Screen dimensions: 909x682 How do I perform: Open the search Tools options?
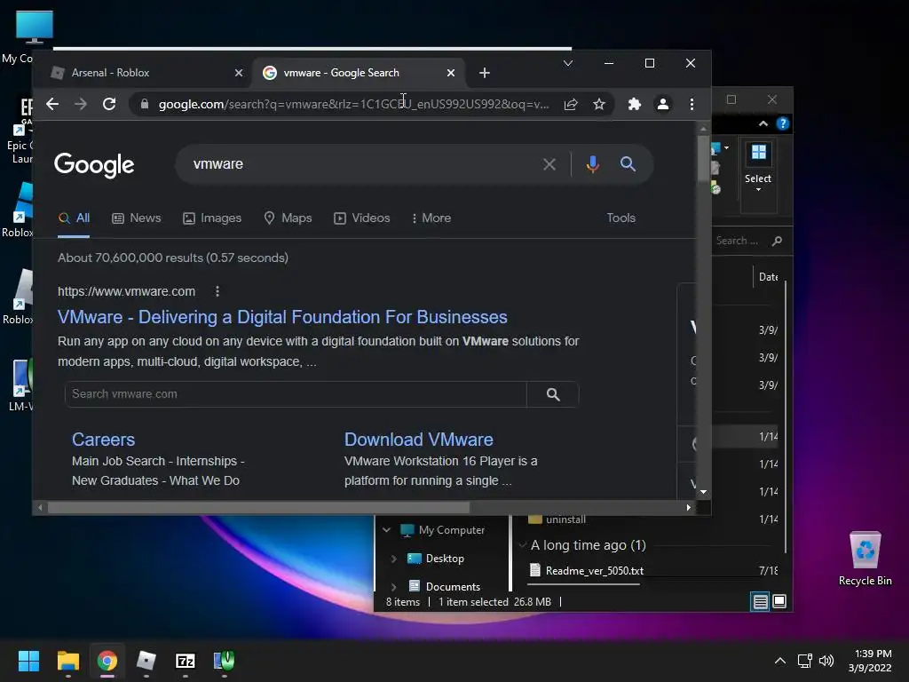click(620, 218)
